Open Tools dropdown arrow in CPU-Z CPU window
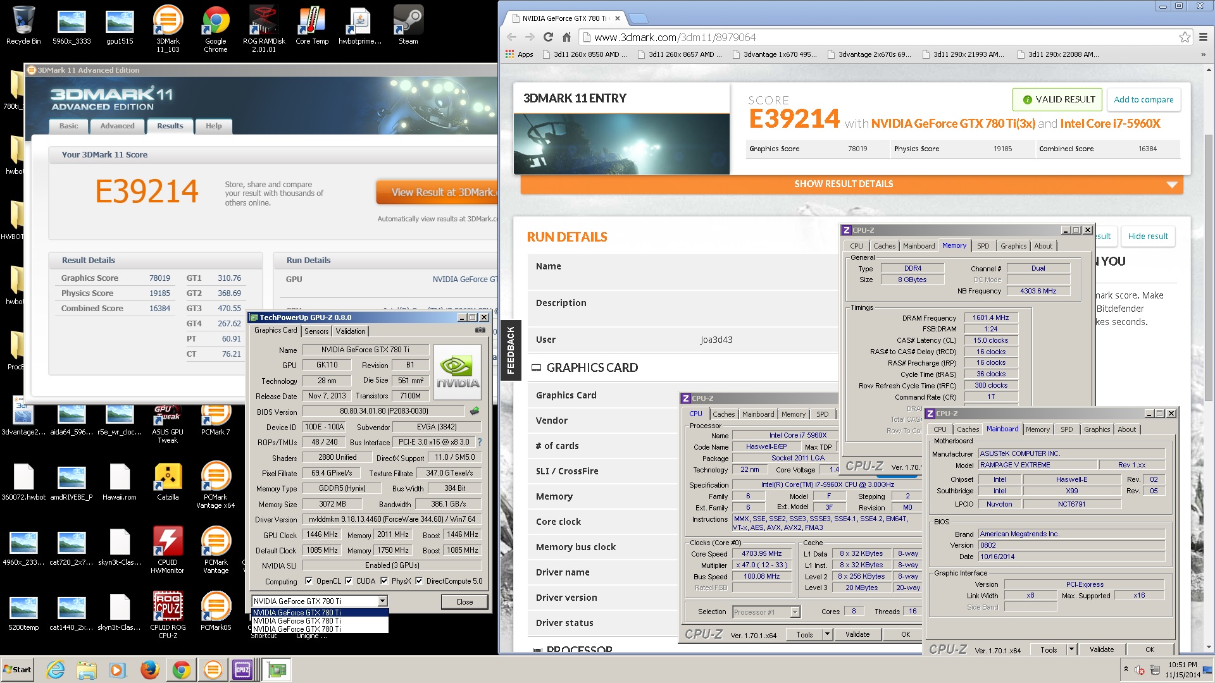Image resolution: width=1215 pixels, height=683 pixels. coord(827,634)
